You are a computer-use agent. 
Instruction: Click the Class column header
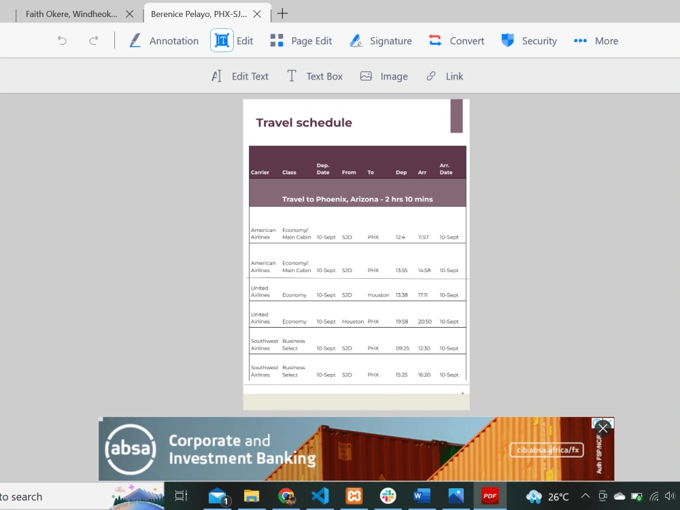(x=289, y=172)
